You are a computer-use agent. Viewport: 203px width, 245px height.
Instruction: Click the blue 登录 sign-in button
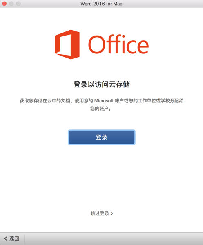tap(102, 137)
